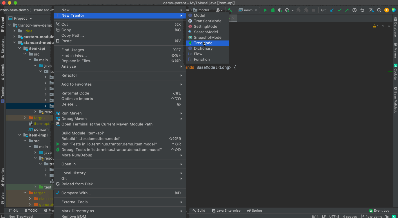
Task: Choose SnapshotModel from the submenu
Action: (207, 37)
